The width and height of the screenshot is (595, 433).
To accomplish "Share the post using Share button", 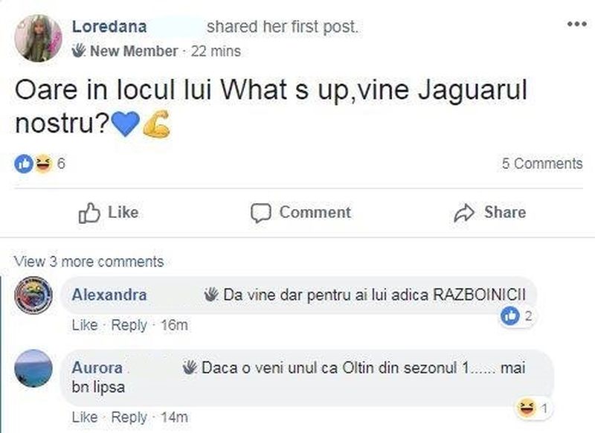I will pos(489,213).
